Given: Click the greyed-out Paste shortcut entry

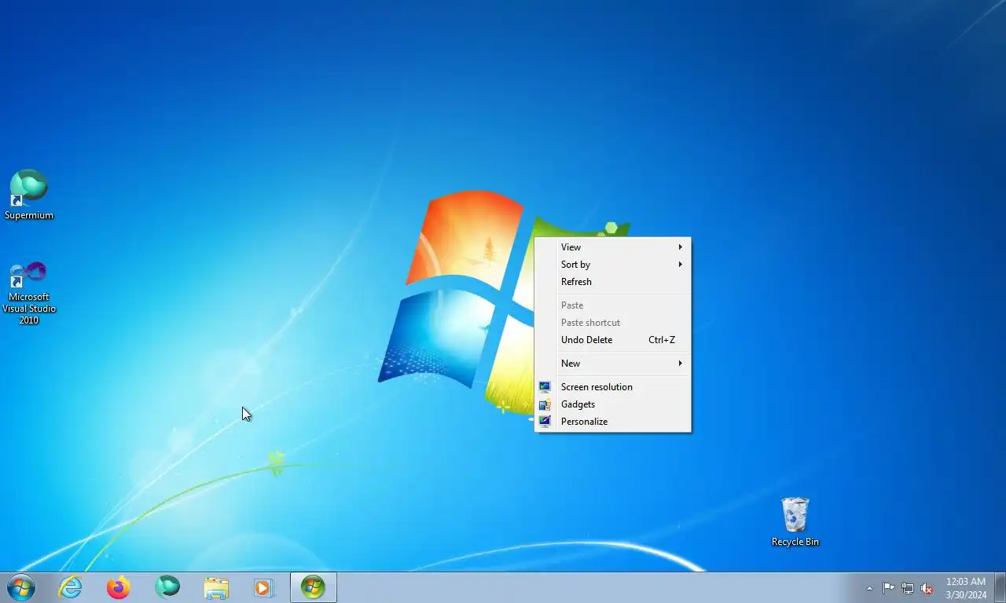Looking at the screenshot, I should pyautogui.click(x=613, y=323).
